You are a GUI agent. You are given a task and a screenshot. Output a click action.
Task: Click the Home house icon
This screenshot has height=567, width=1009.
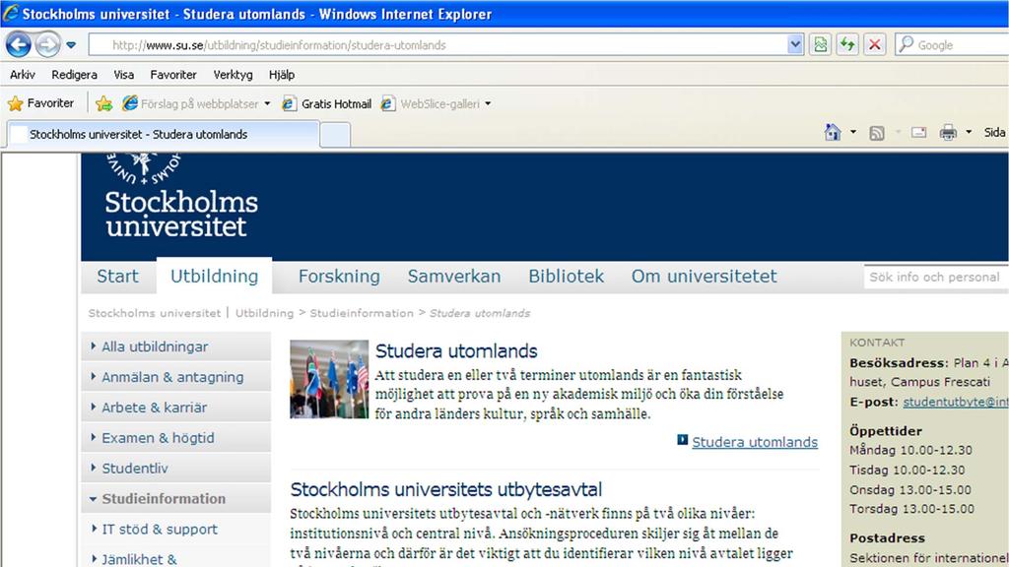click(x=832, y=133)
